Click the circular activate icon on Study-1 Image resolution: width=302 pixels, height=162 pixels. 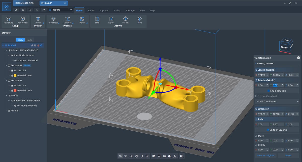pos(41,45)
